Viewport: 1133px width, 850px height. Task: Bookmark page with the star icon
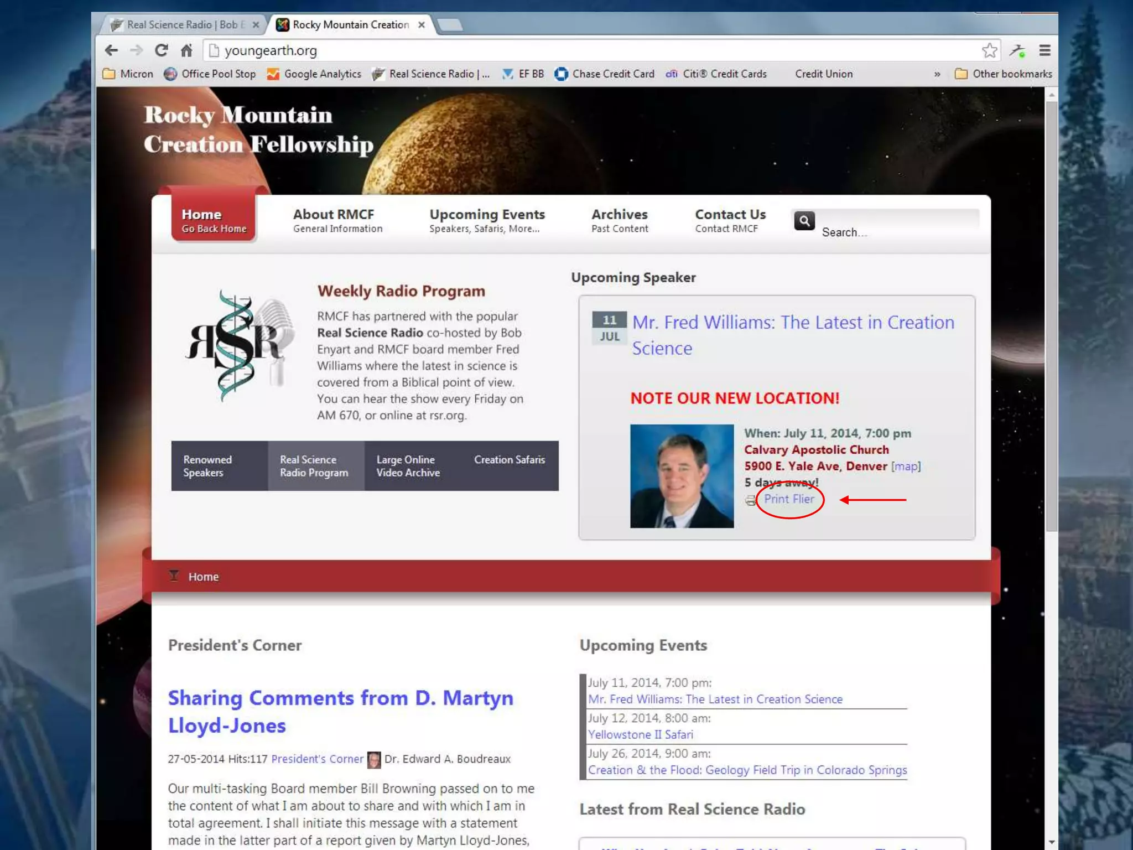(x=989, y=50)
